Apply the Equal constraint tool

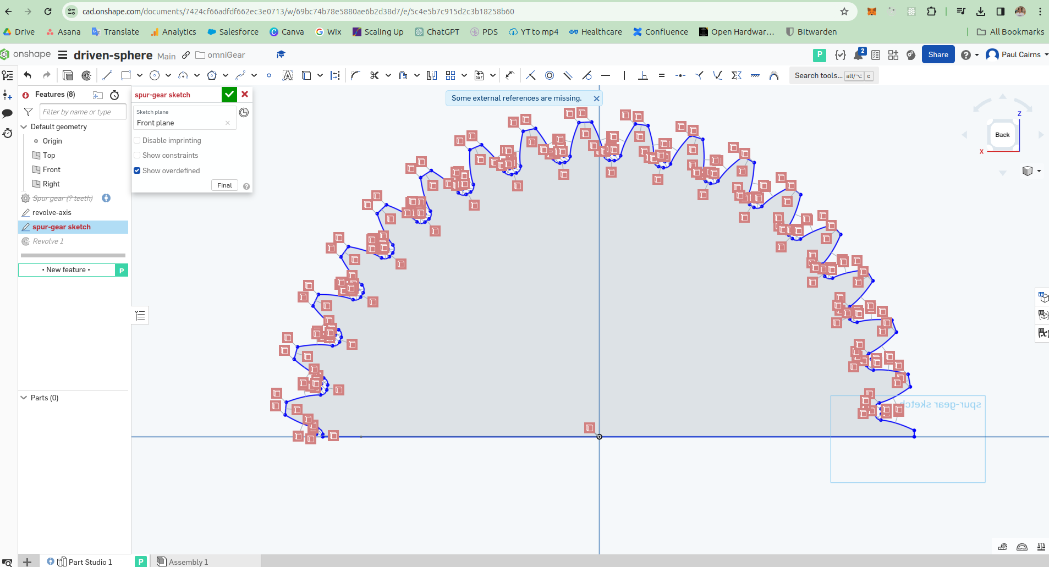click(x=662, y=75)
